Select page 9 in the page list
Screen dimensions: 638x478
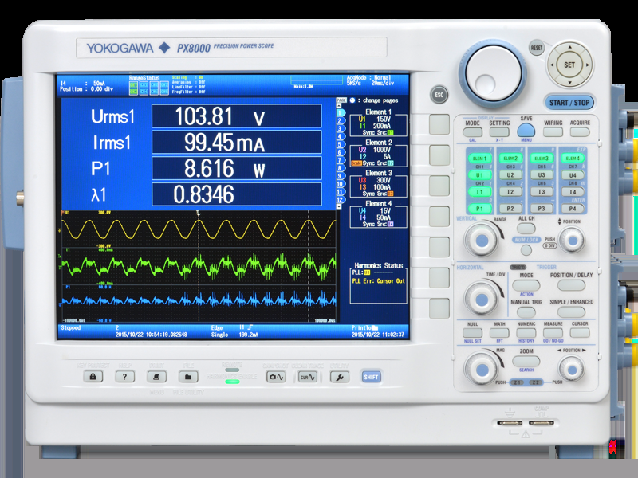coord(340,176)
